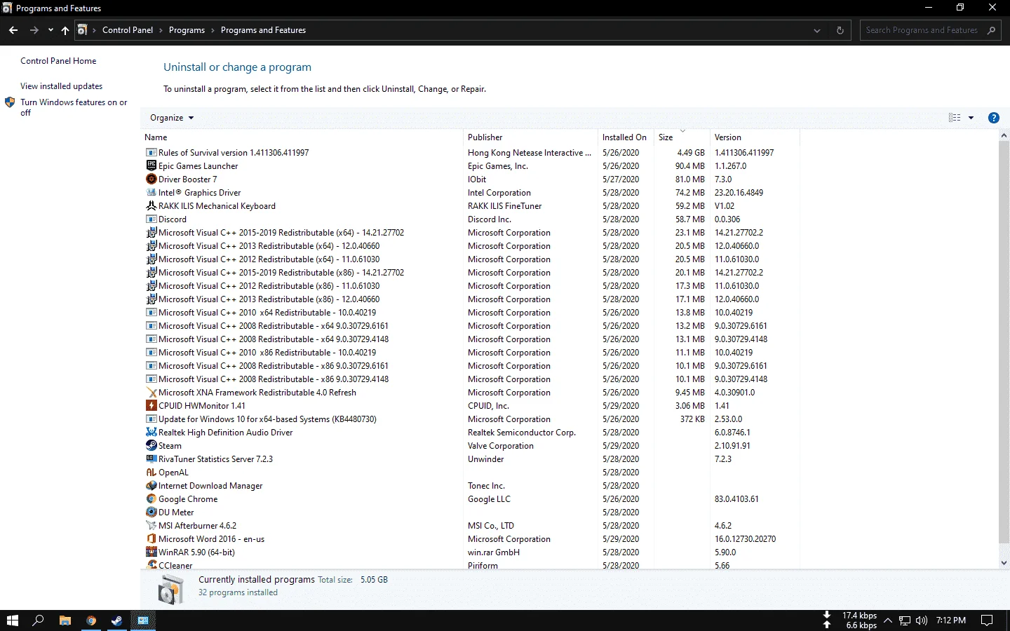Click the RAKK ILIS Mechanical Keyboard icon
Viewport: 1010px width, 631px height.
point(151,205)
